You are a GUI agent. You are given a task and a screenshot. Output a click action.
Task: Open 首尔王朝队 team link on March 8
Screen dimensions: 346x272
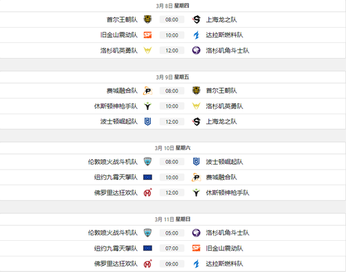pos(122,19)
